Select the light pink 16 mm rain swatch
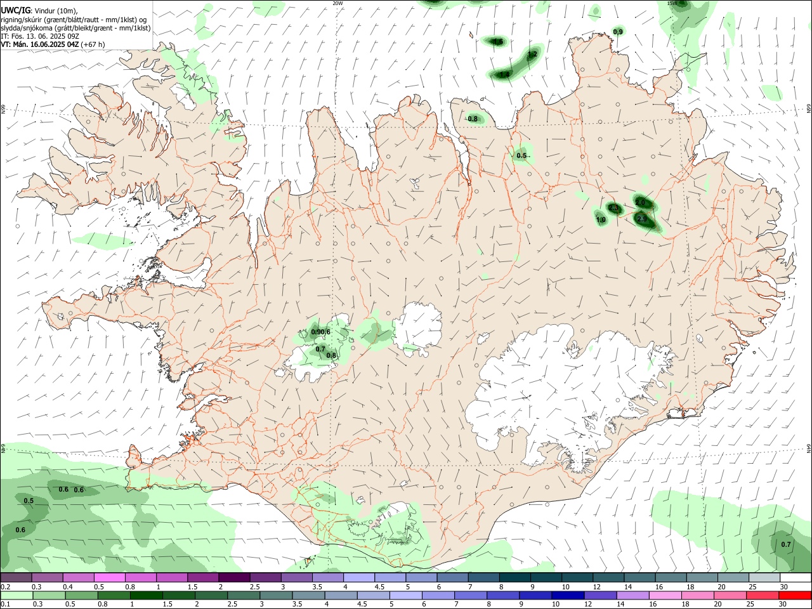 pyautogui.click(x=665, y=595)
